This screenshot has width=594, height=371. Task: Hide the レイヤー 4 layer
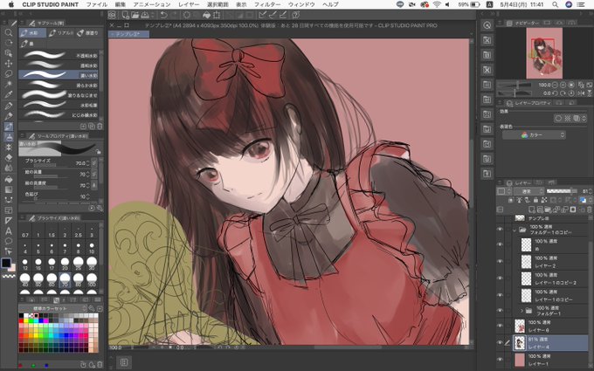[500, 342]
